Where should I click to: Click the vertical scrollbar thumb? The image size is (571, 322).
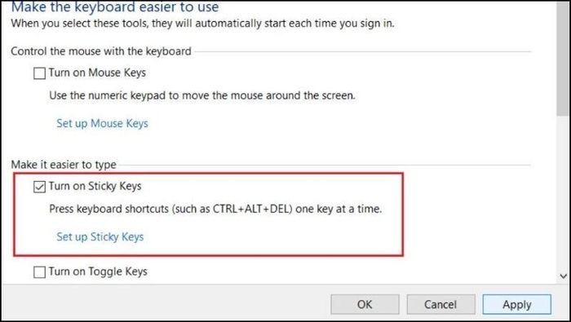point(564,58)
